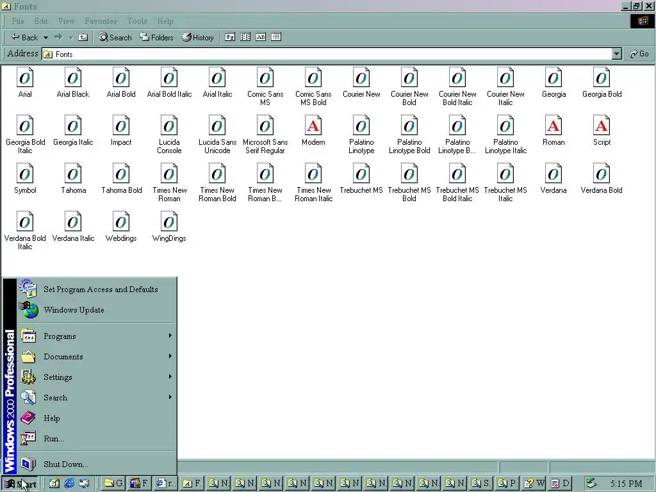The height and width of the screenshot is (492, 656).
Task: Switch to the 'P.' taskbar button
Action: point(507,483)
